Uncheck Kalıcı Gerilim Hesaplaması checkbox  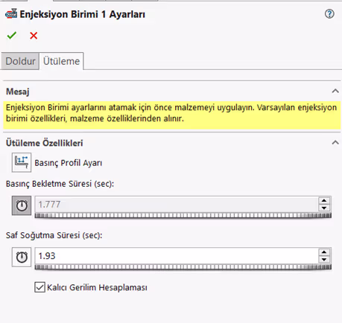(x=39, y=287)
